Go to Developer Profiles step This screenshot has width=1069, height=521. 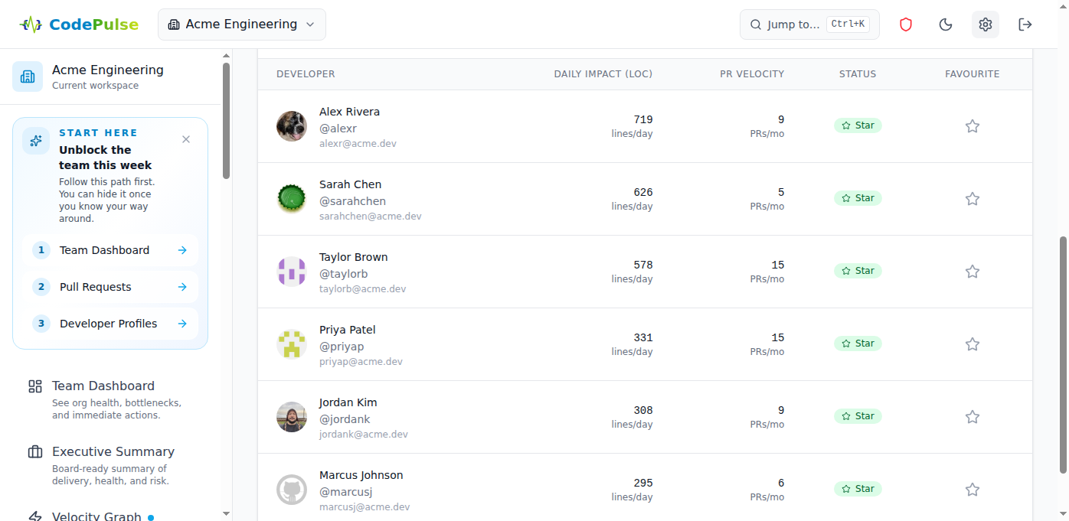point(110,324)
